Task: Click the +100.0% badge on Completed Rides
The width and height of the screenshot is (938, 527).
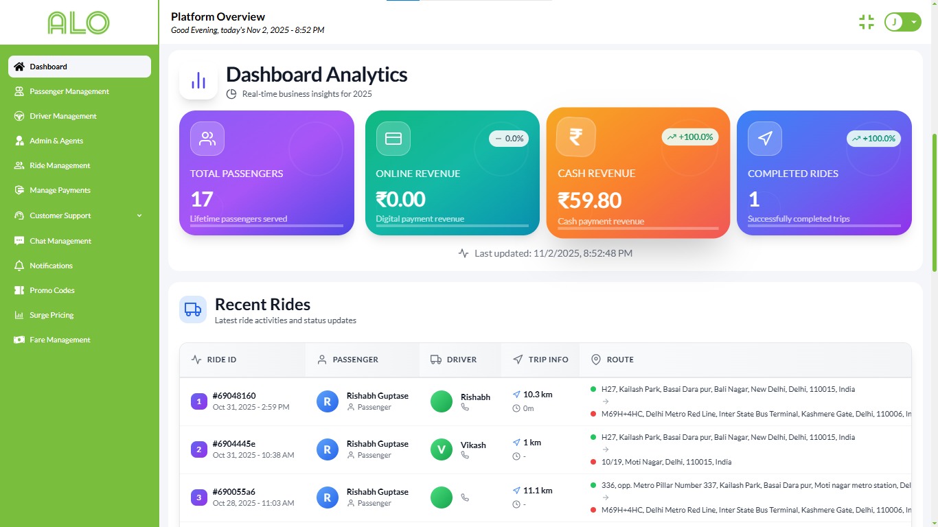Action: [x=873, y=139]
